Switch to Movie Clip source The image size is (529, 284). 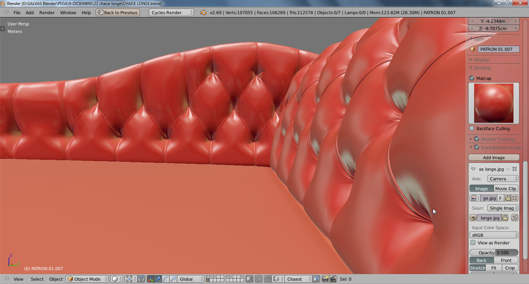506,189
